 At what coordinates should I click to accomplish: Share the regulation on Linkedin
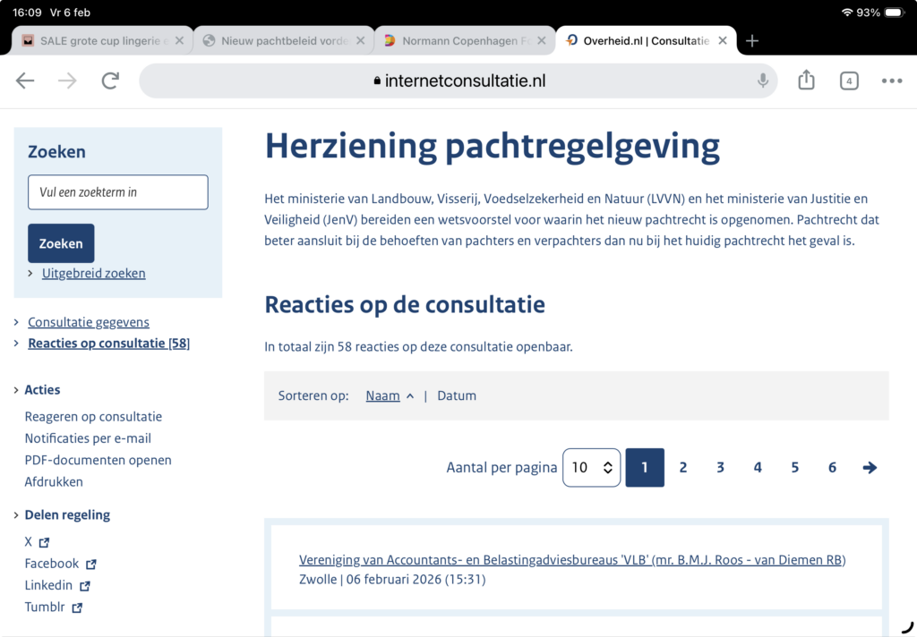tap(49, 585)
